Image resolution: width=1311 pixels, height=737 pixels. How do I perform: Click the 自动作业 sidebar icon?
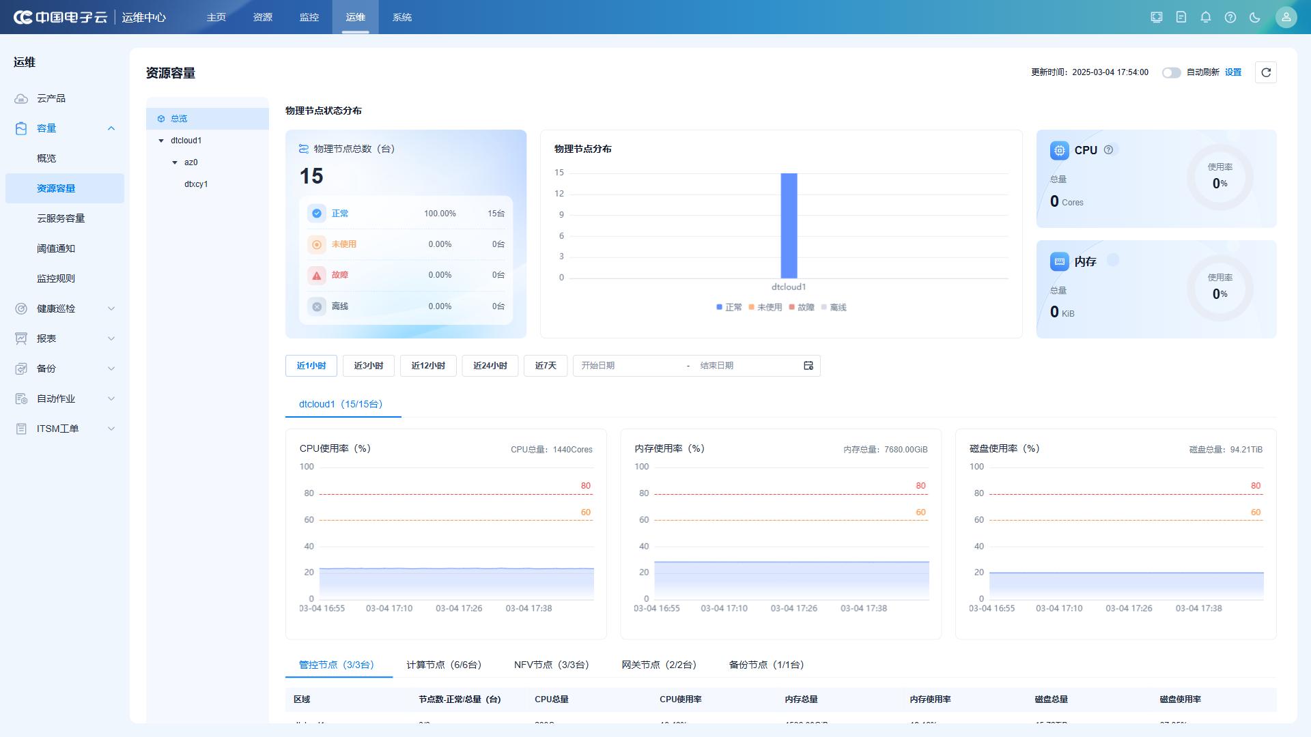[21, 399]
